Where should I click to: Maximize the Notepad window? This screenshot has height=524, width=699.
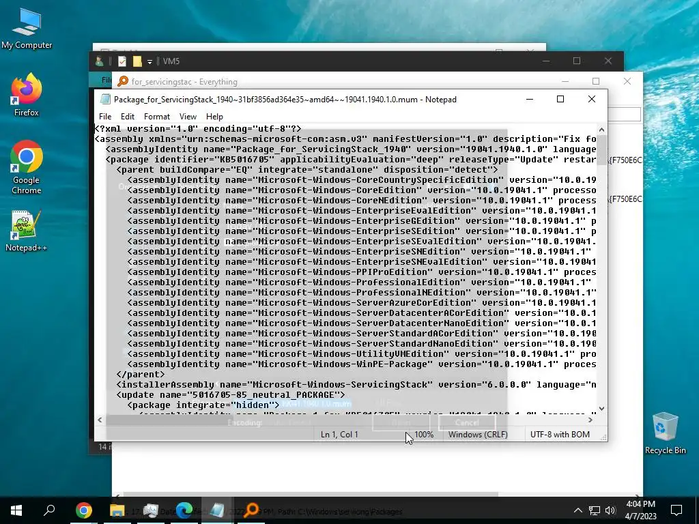pyautogui.click(x=560, y=99)
